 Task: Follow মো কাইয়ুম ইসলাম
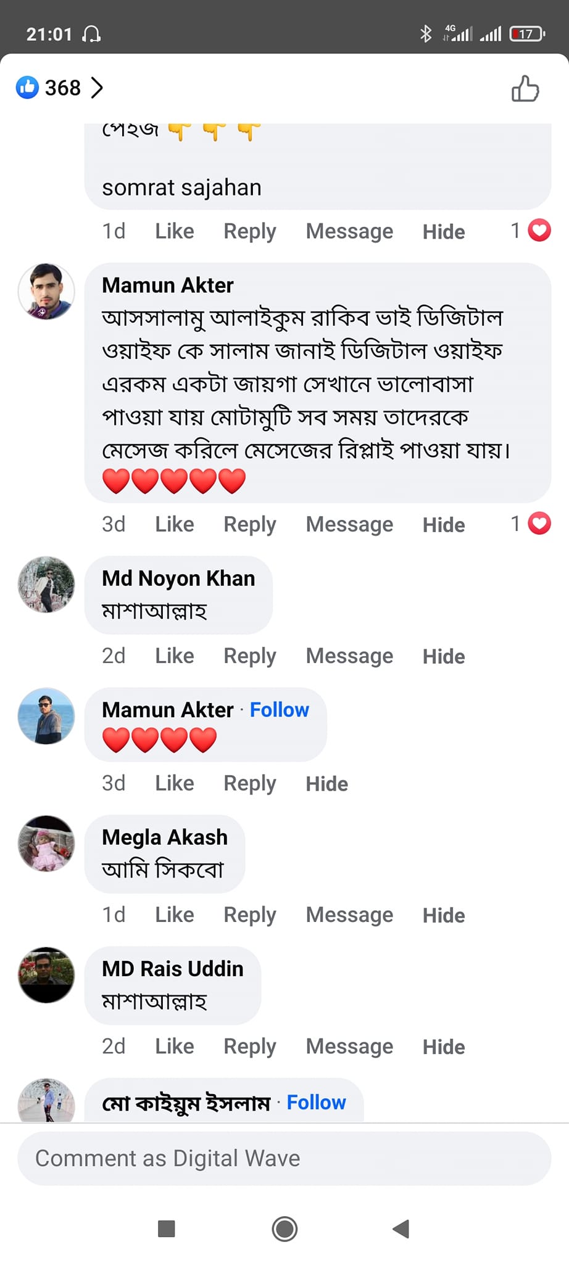pyautogui.click(x=316, y=1102)
